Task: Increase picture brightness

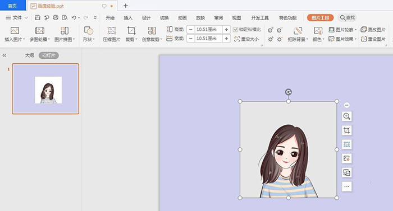Action: click(x=271, y=39)
